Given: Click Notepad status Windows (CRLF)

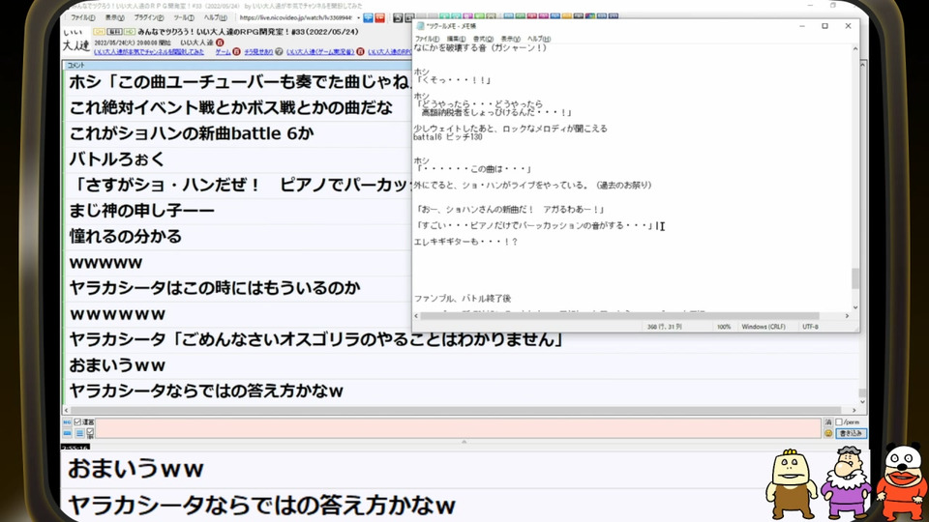Looking at the screenshot, I should tap(764, 327).
